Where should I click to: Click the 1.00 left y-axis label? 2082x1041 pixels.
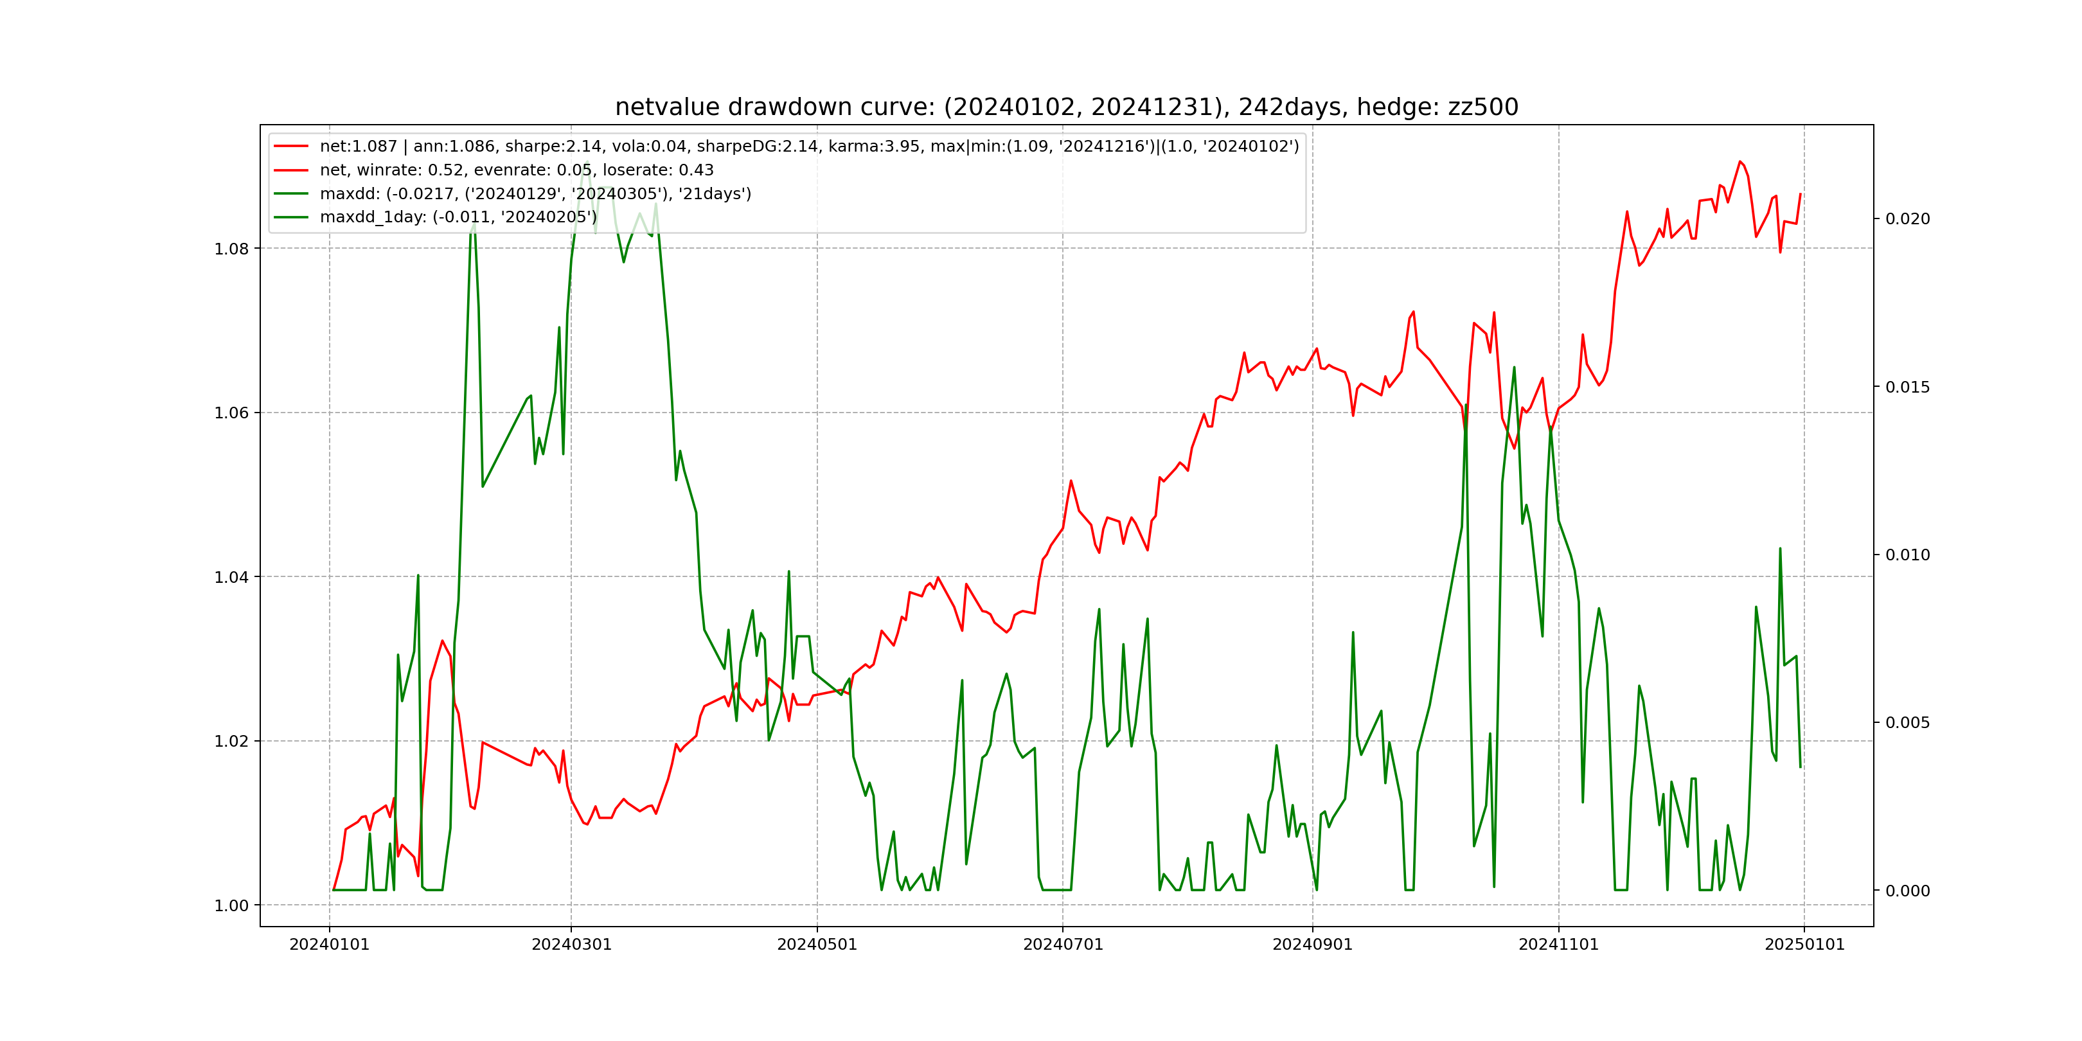click(231, 906)
